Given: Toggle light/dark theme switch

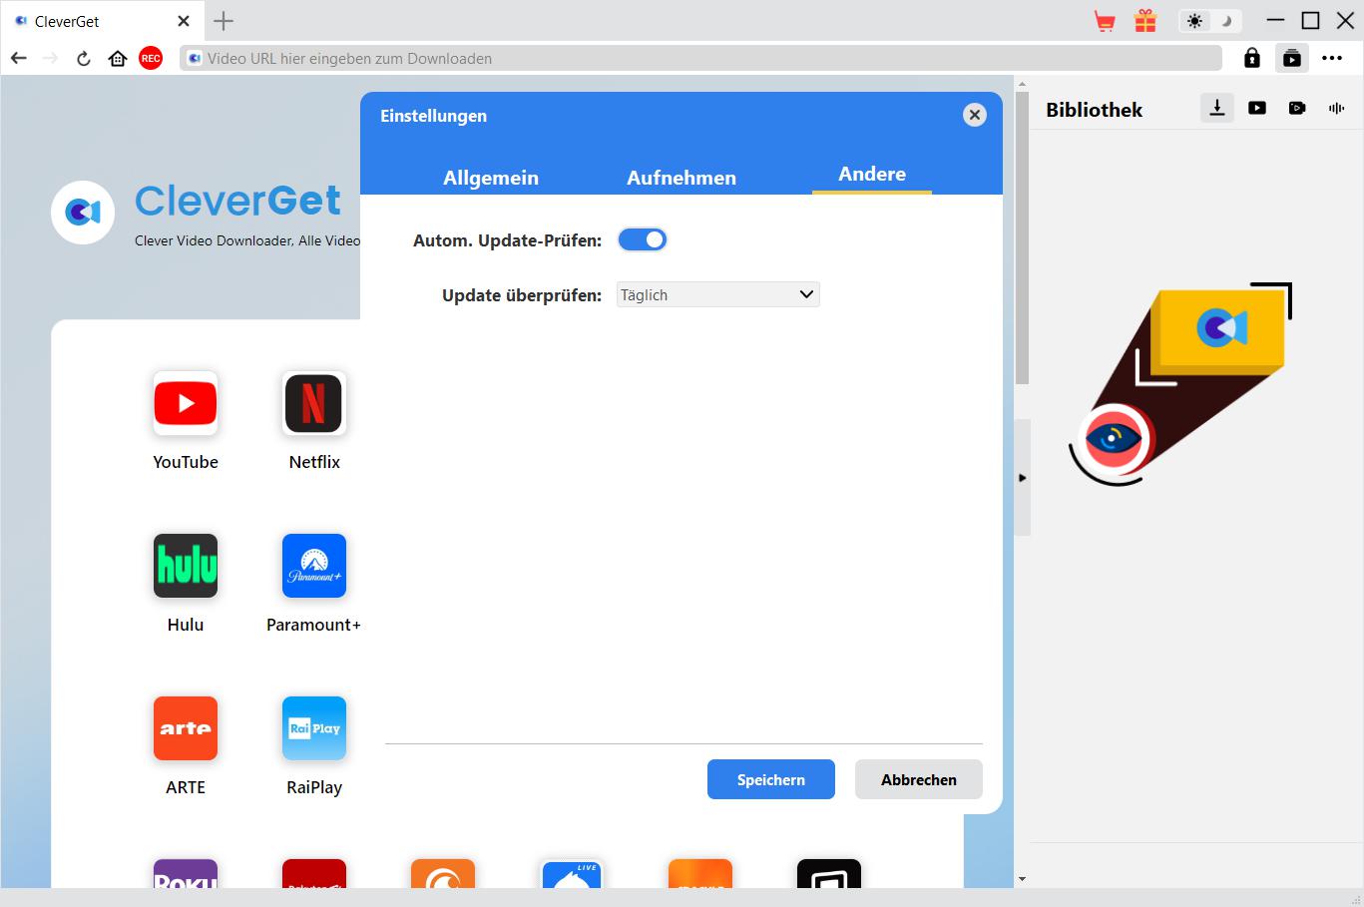Looking at the screenshot, I should click(x=1209, y=21).
